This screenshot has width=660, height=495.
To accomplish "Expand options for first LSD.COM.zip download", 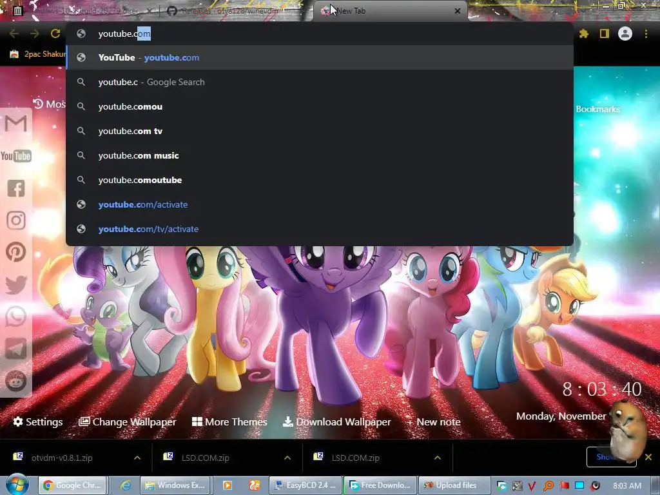I will coord(287,458).
